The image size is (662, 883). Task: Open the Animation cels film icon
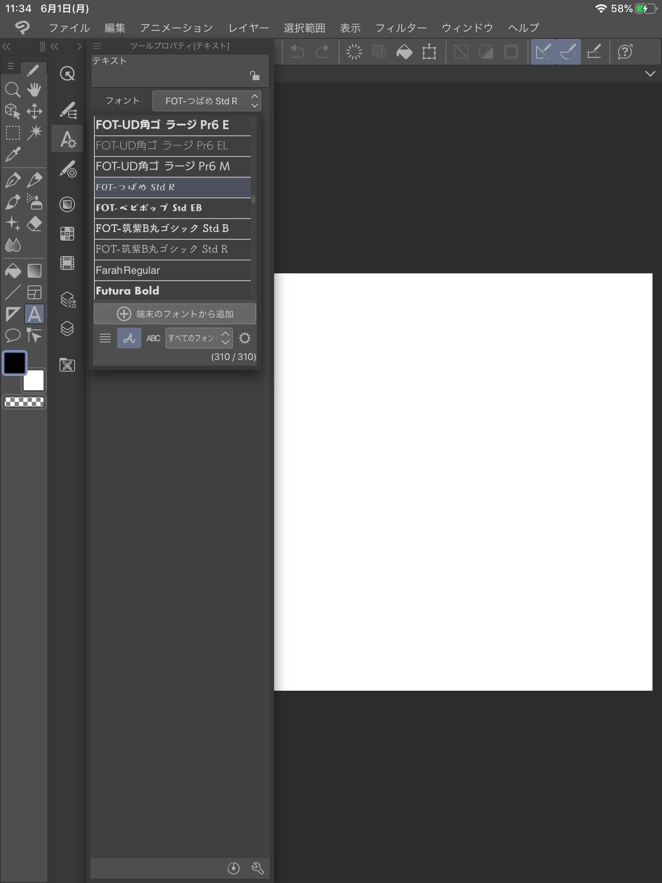tap(67, 263)
